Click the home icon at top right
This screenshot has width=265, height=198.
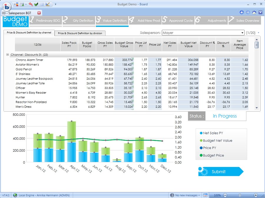(254, 12)
